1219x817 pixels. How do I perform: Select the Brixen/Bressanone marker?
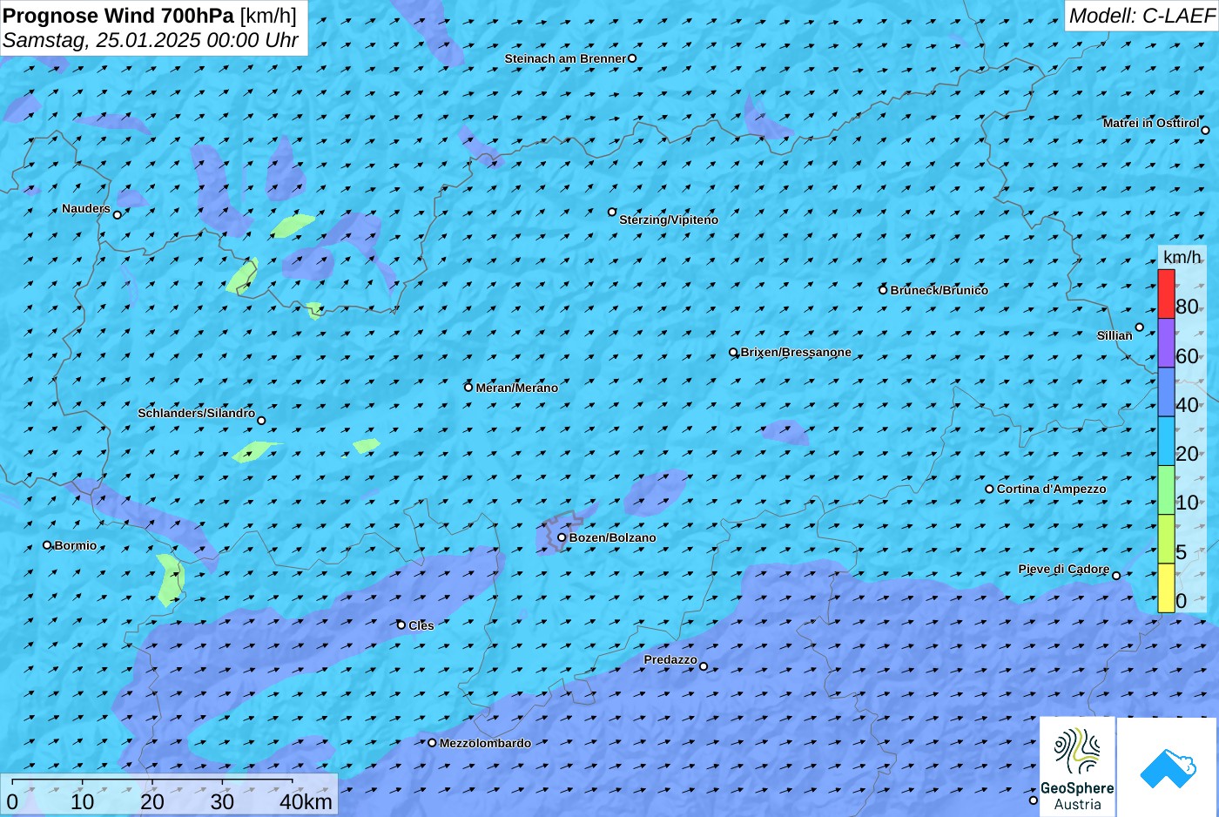point(733,353)
